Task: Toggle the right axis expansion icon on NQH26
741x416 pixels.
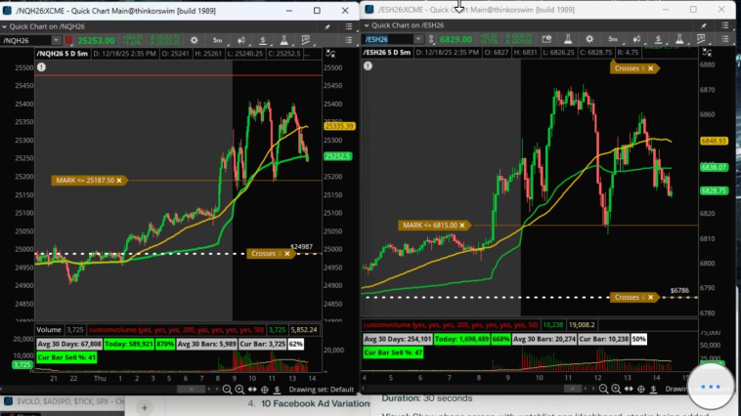Action: 330,54
